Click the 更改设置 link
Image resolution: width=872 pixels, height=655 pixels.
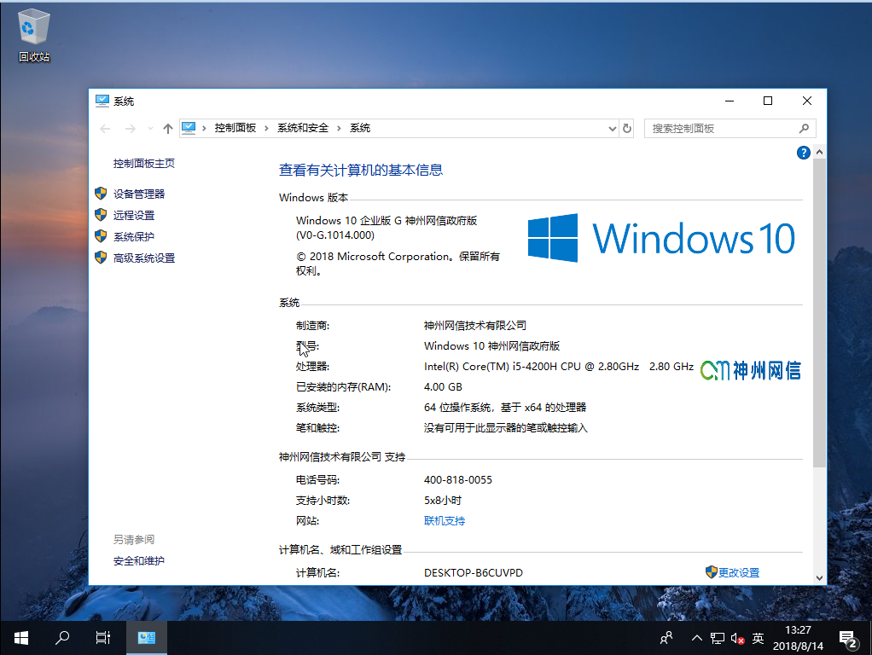[x=738, y=573]
